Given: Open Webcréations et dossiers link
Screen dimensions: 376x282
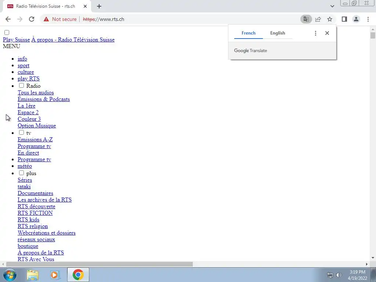Looking at the screenshot, I should point(47,232).
